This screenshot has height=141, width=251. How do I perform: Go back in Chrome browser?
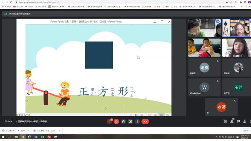tap(2, 2)
